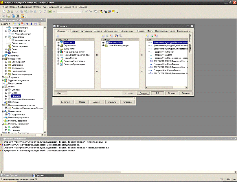Open the Действия dropdown in Конфигурация panel

coord(6,24)
